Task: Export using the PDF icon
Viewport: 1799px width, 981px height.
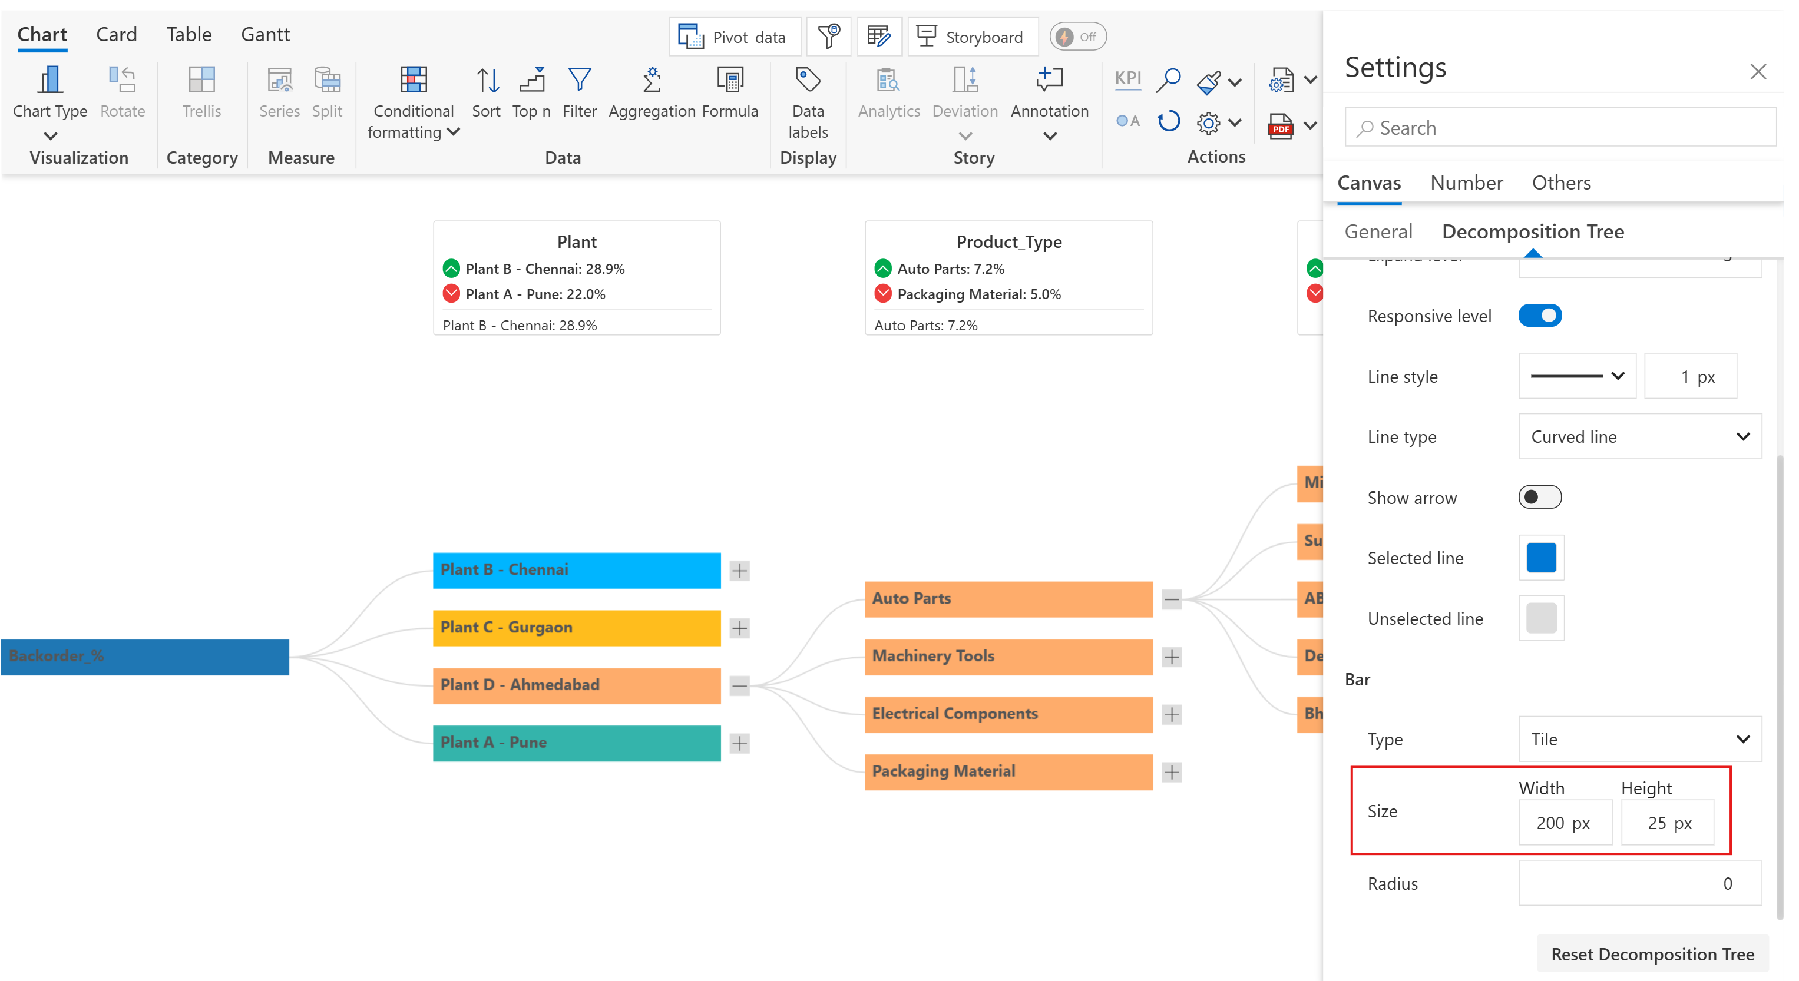Action: [x=1281, y=125]
